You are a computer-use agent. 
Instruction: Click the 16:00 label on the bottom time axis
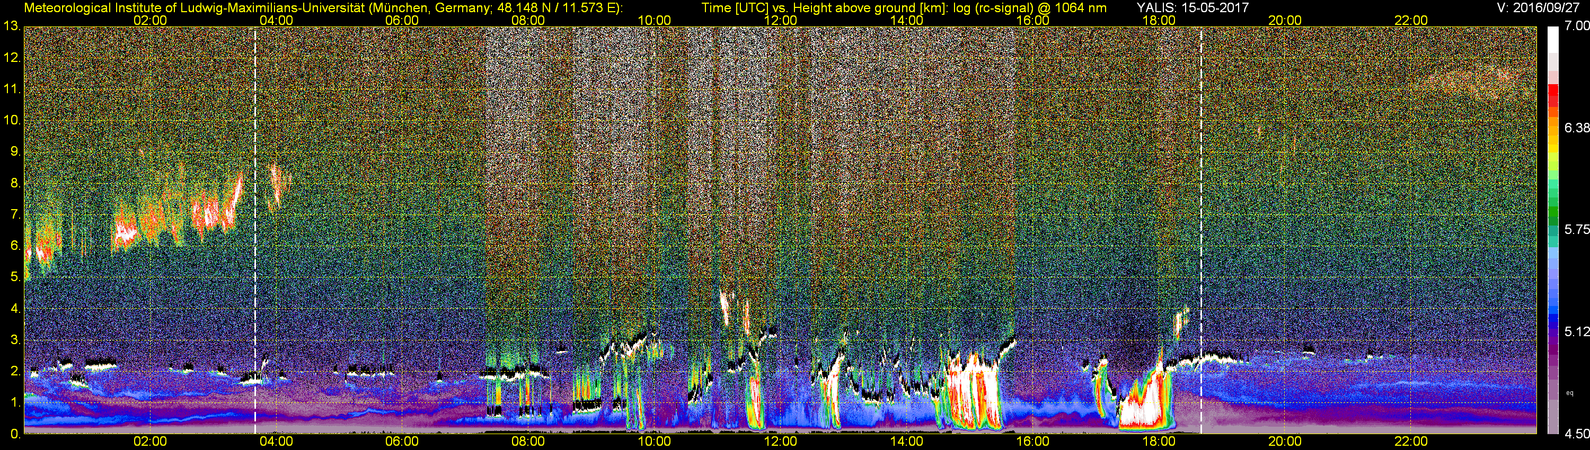1032,442
